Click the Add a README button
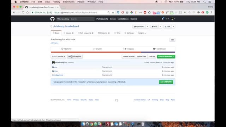Viewport: 226px width, 127px height. 166,82
